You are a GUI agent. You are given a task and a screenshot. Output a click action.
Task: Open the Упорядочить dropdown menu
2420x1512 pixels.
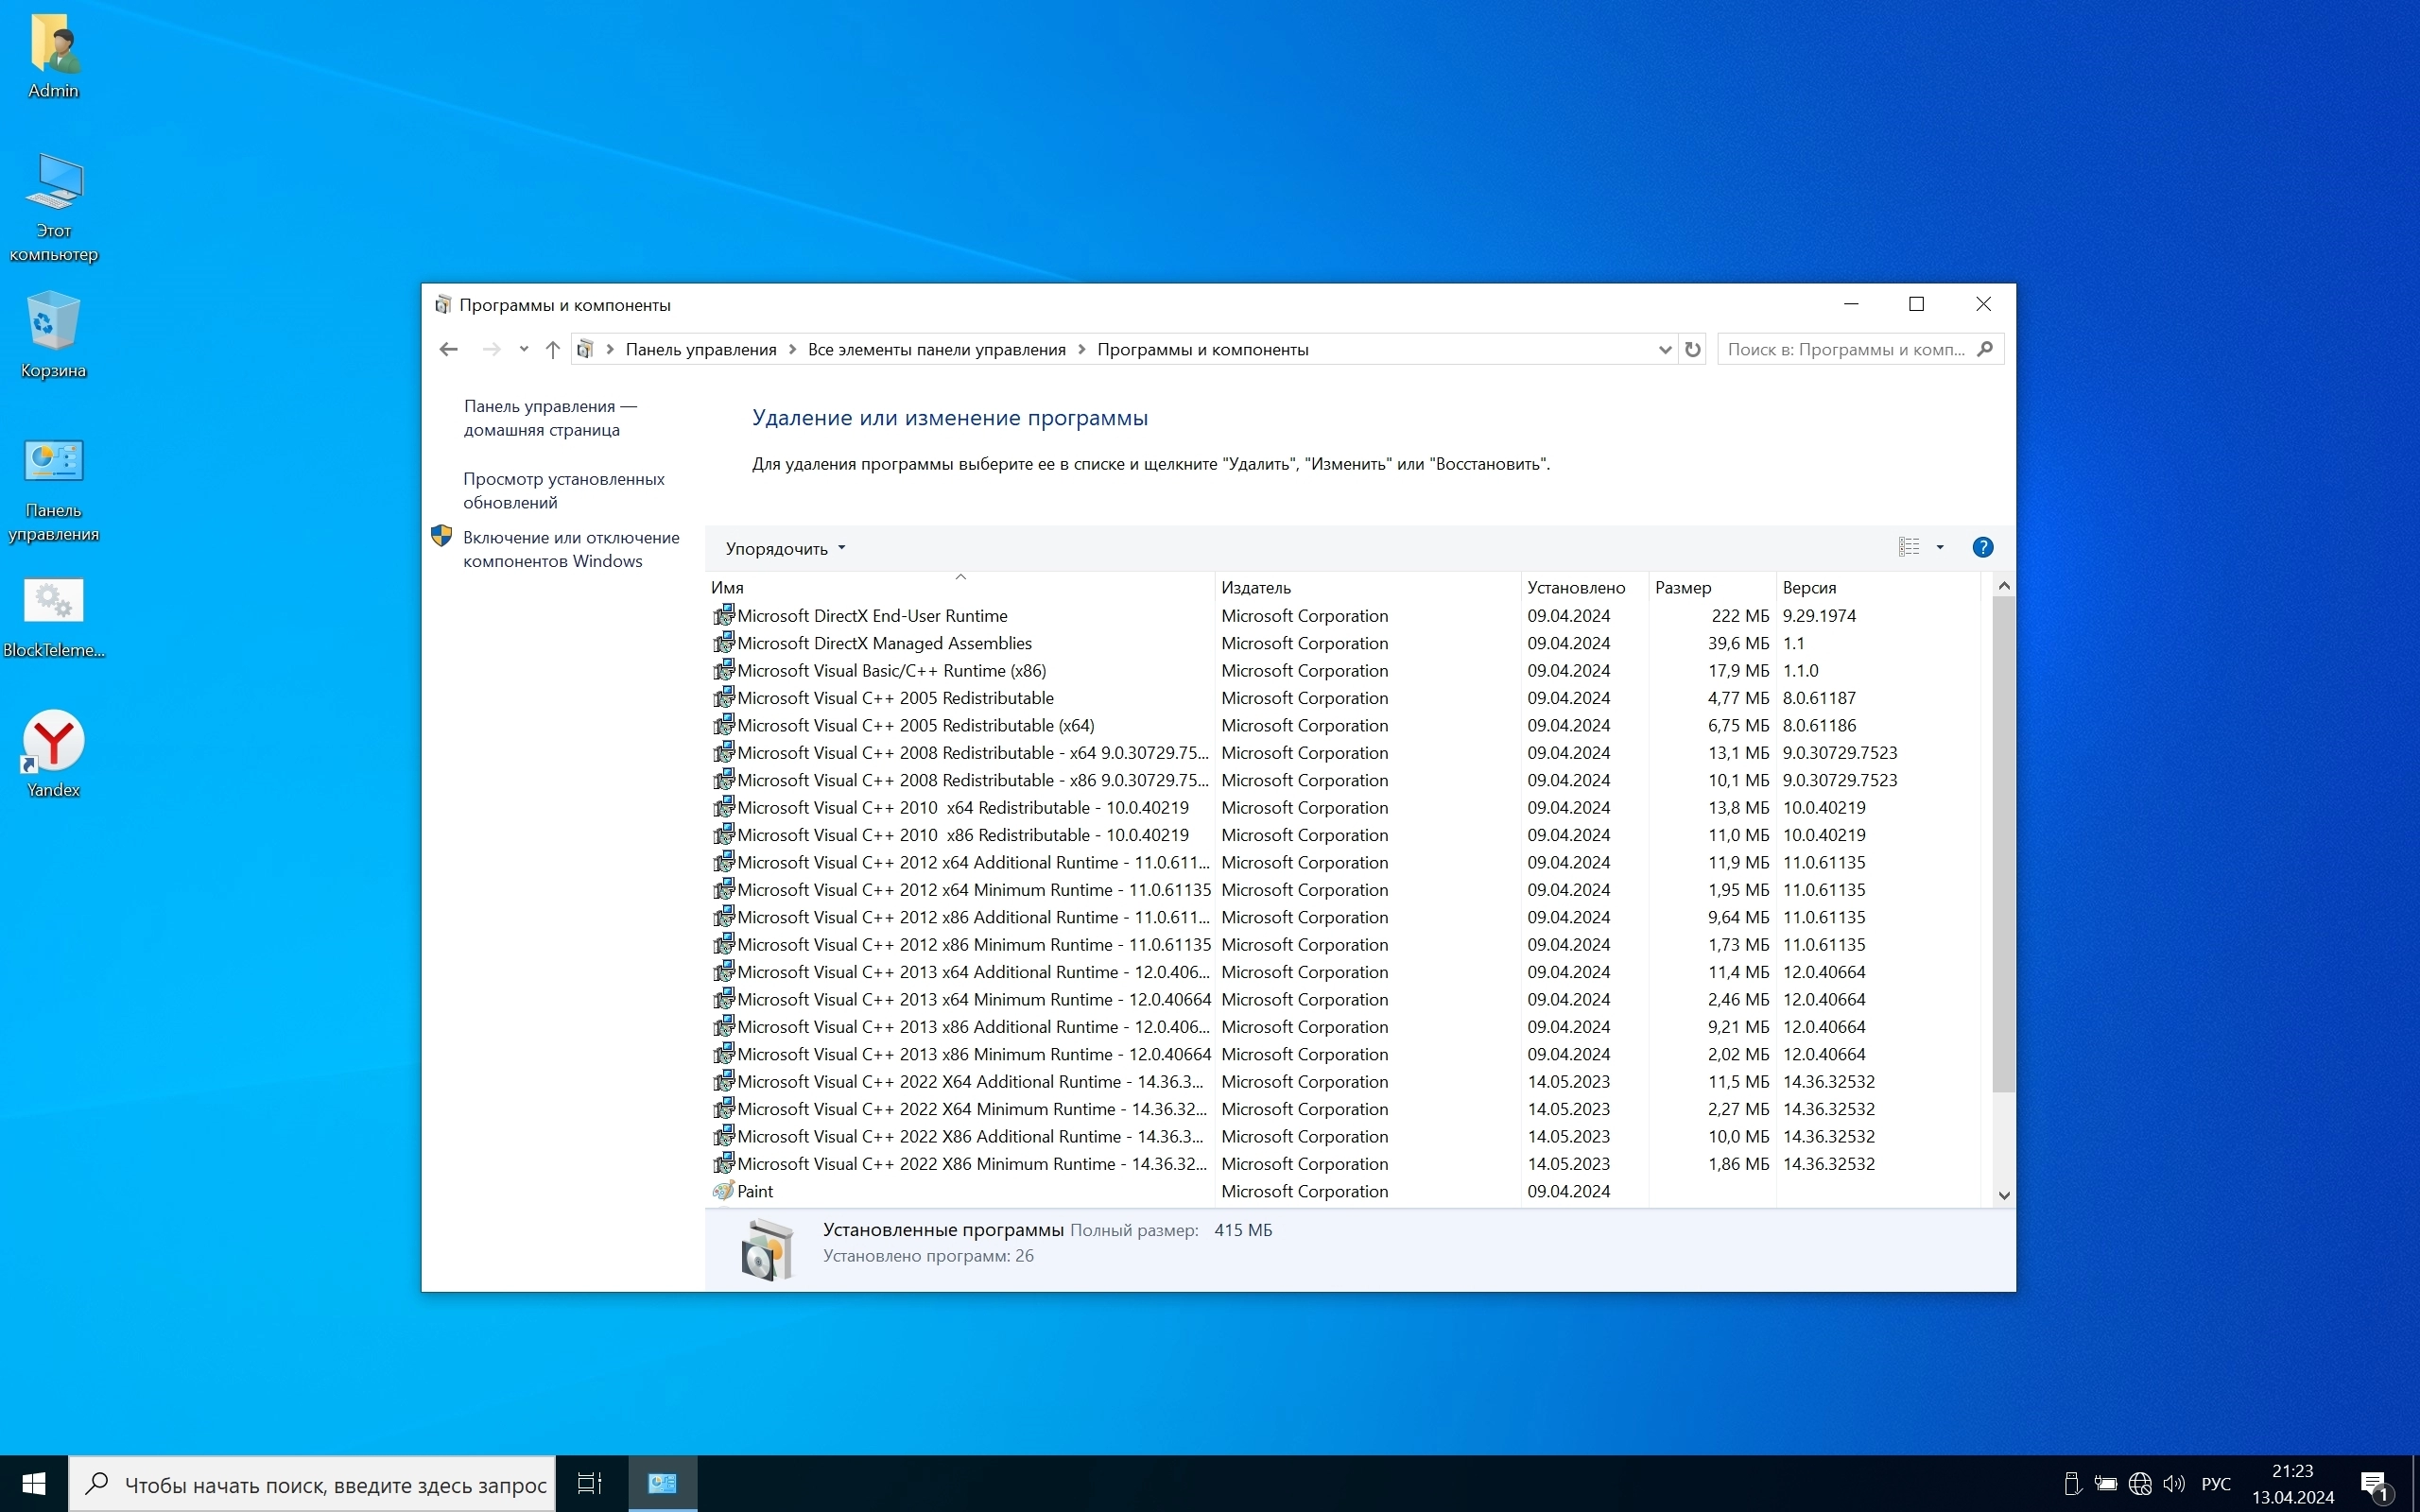(x=785, y=548)
